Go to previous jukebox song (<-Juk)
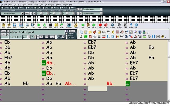170x106 pixels. [83, 26]
